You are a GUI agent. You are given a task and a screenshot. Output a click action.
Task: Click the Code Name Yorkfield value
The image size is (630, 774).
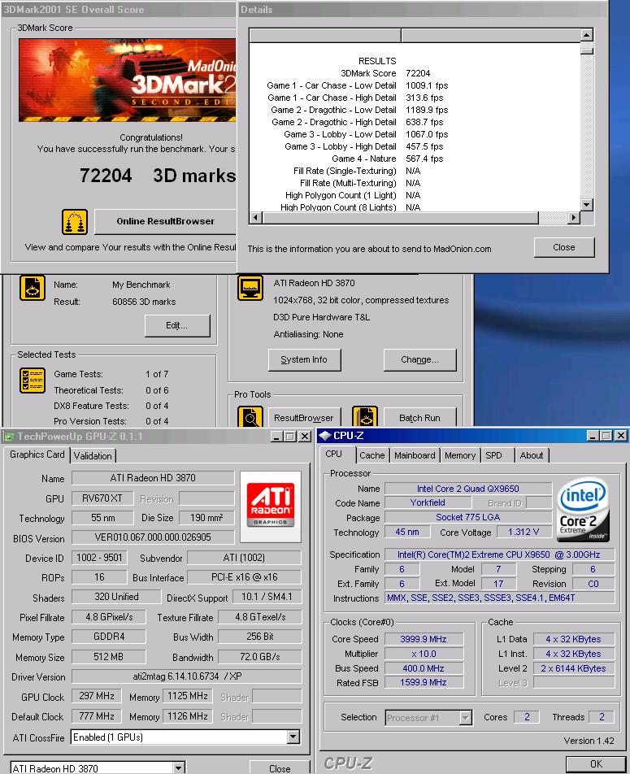pyautogui.click(x=428, y=502)
